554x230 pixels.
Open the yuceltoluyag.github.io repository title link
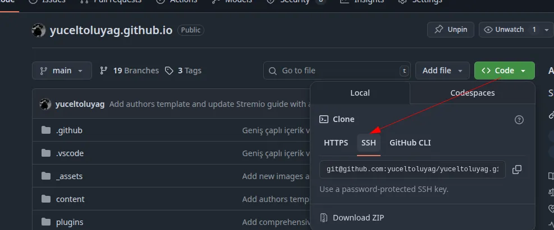[111, 31]
